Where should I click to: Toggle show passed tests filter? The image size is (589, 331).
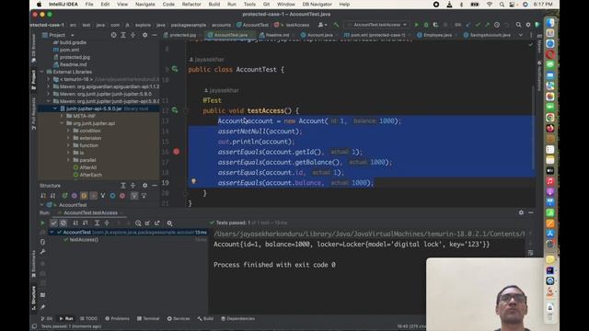[x=53, y=223]
